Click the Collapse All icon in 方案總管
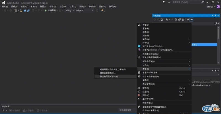Screen dimensions: 221x114 (x=179, y=20)
